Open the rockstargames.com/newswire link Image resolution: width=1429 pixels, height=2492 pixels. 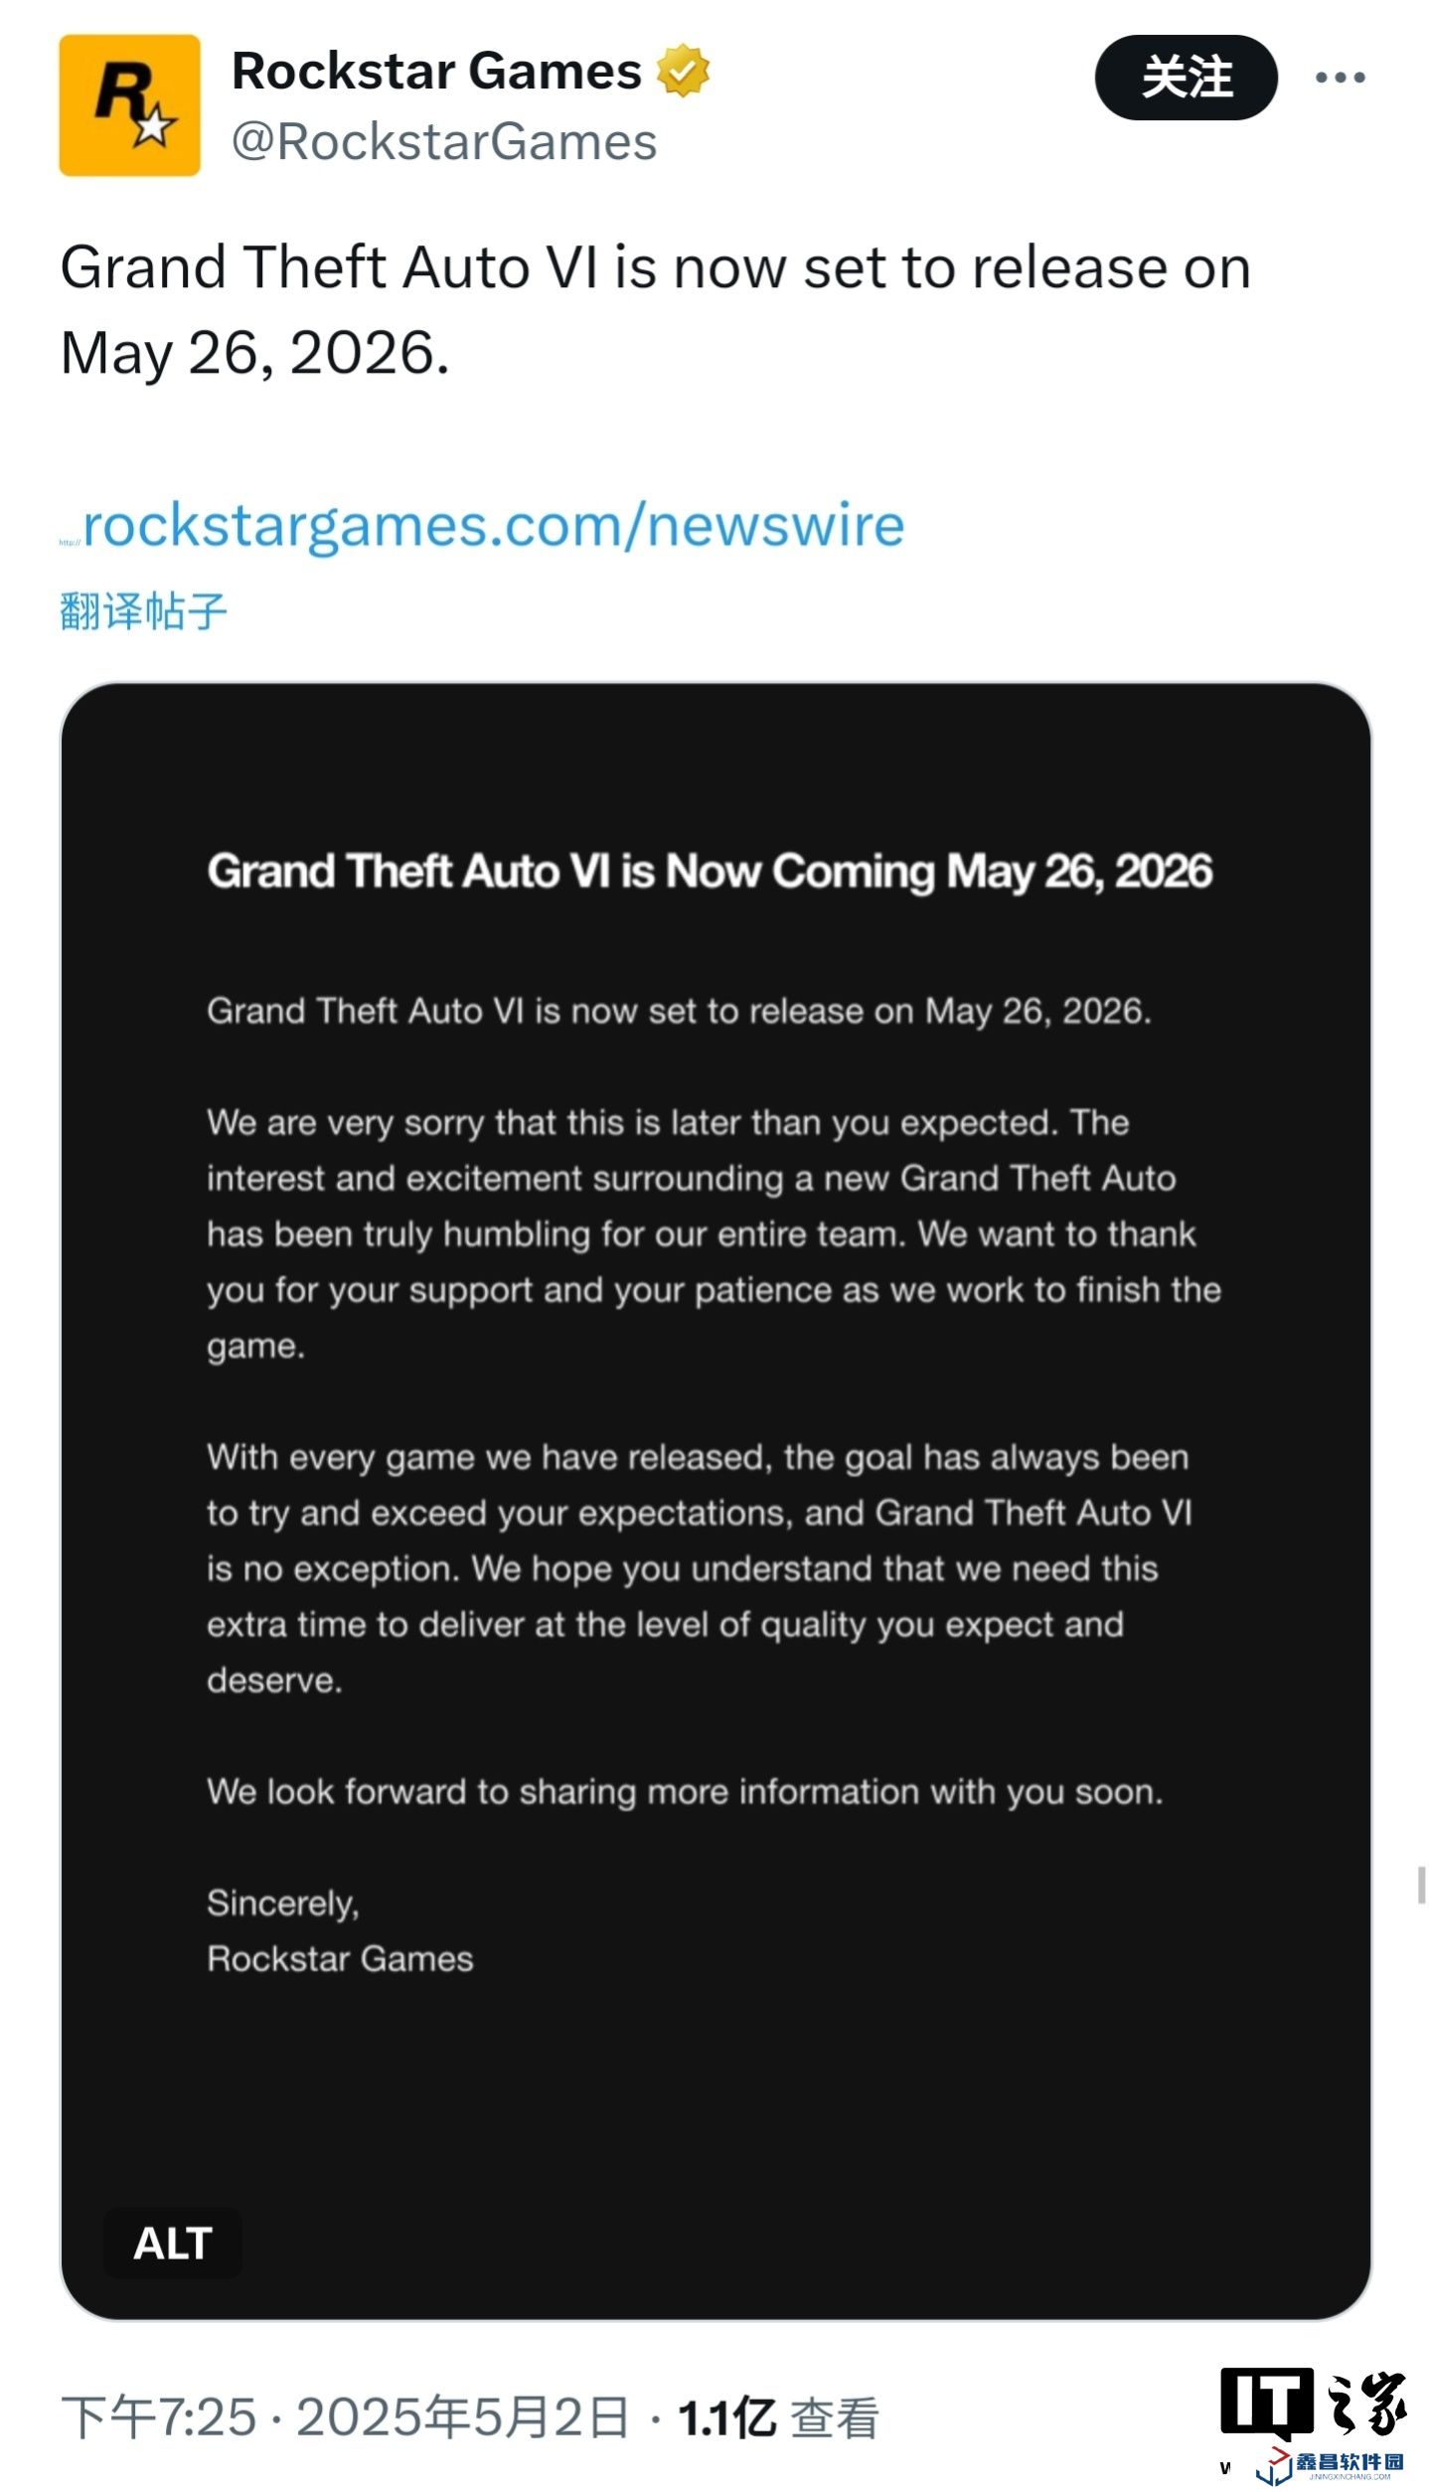tap(492, 526)
